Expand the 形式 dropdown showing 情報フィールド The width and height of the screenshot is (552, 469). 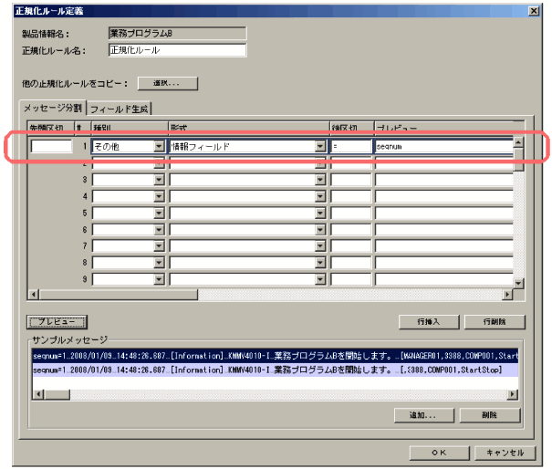click(x=320, y=146)
